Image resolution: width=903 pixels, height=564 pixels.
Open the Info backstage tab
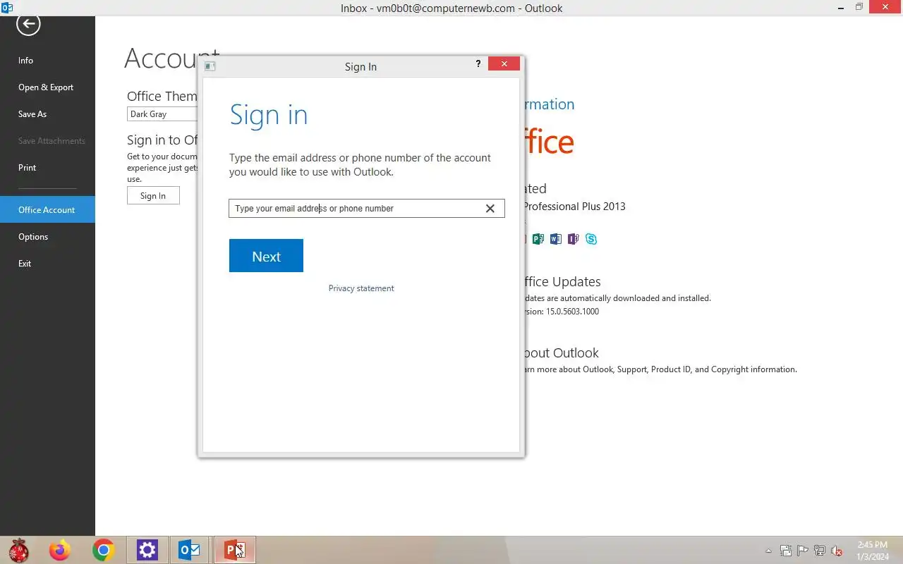coord(47,61)
